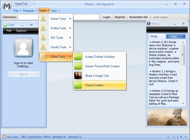Open the quick access toolbar customize arrow
190x140 pixels.
pyautogui.click(x=34, y=3)
